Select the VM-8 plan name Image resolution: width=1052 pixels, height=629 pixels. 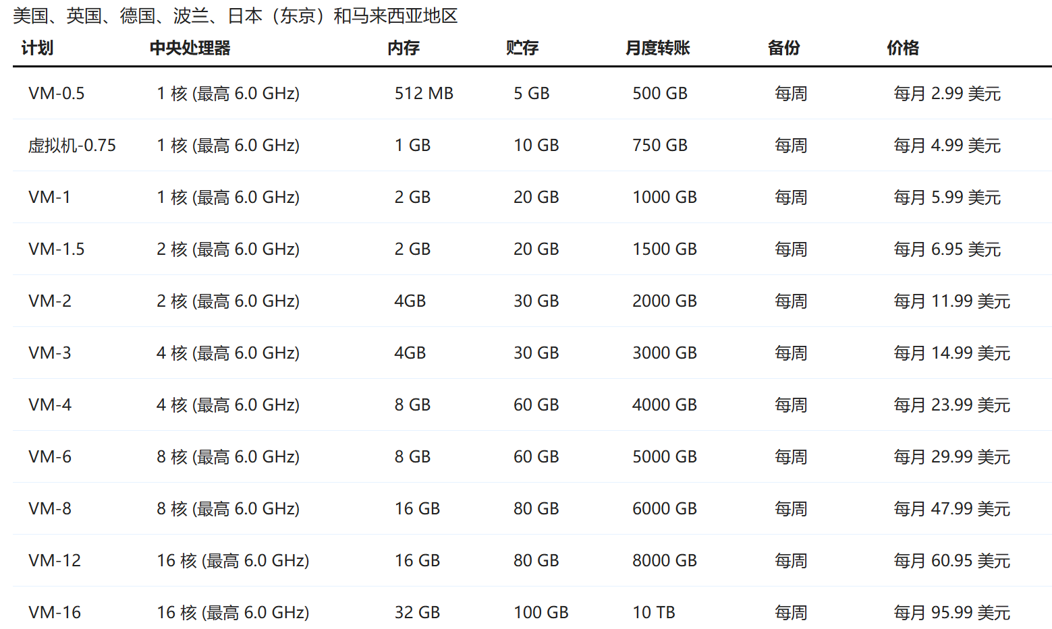tap(50, 509)
